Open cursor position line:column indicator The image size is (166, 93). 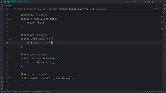click(x=146, y=92)
